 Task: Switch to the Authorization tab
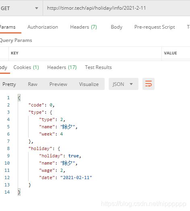tap(43, 27)
